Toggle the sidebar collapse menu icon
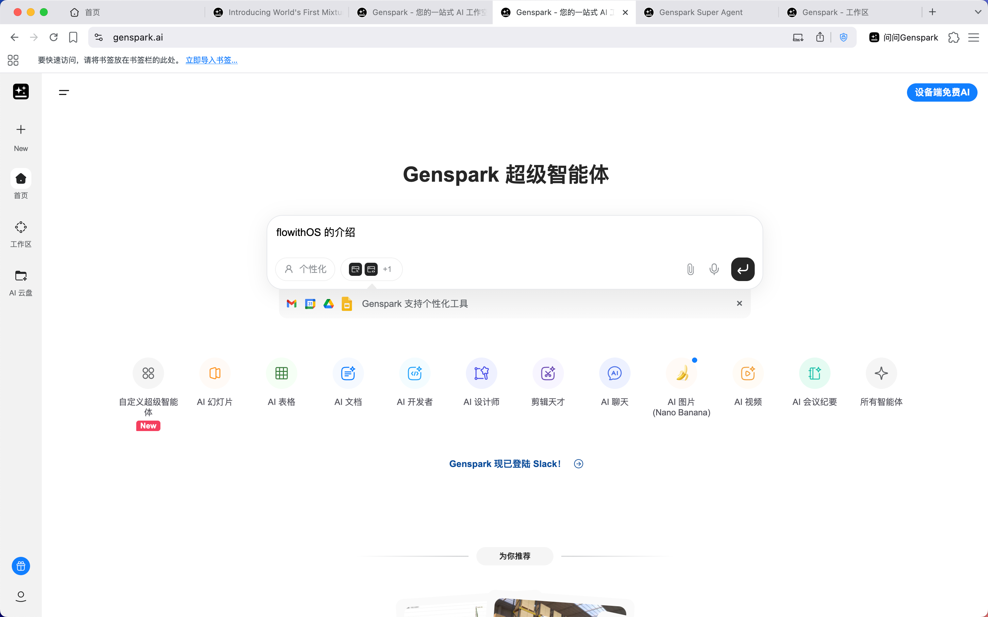Viewport: 988px width, 617px height. [x=64, y=92]
